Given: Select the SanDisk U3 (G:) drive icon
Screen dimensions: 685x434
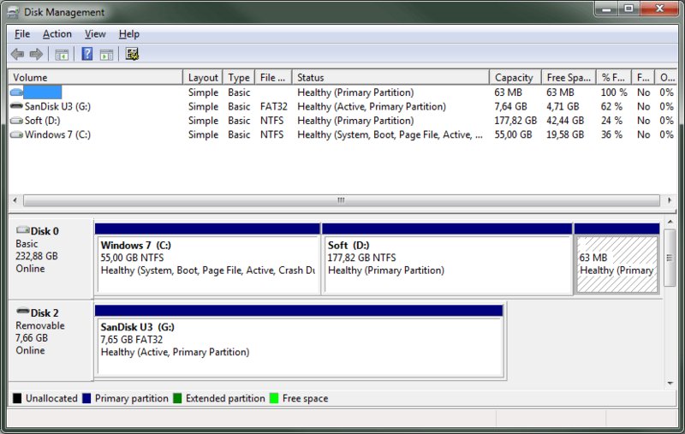Looking at the screenshot, I should (16, 107).
